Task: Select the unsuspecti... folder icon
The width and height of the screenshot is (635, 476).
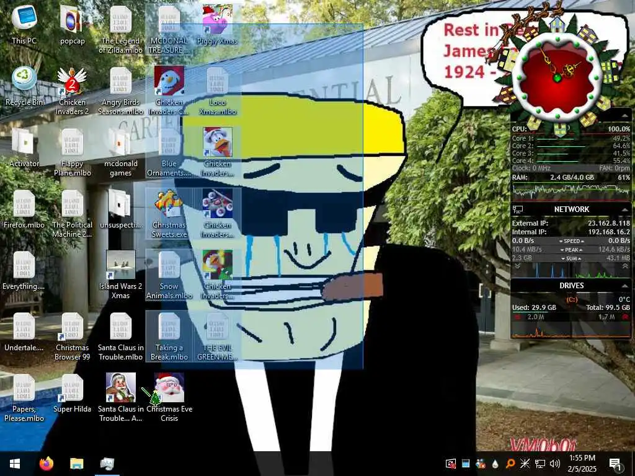Action: [x=121, y=209]
